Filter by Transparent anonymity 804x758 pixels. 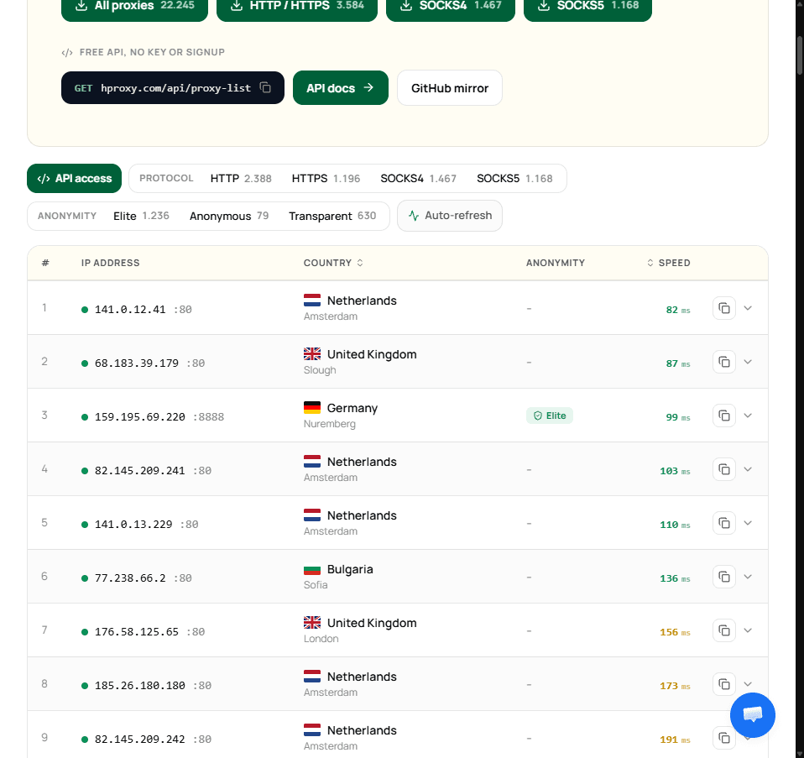pos(332,216)
